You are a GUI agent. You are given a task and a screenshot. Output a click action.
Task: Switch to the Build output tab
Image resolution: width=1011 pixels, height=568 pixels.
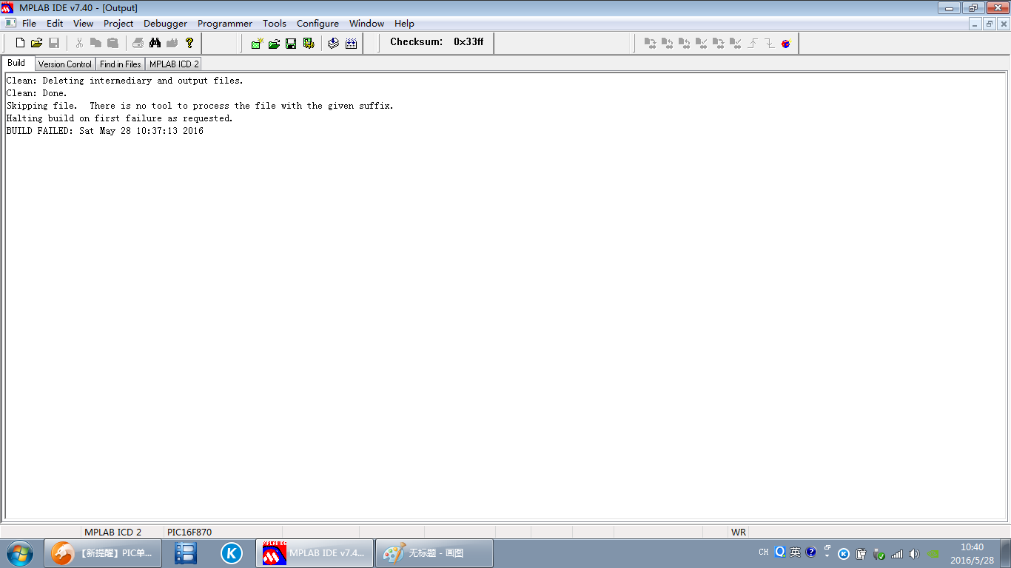[x=17, y=63]
